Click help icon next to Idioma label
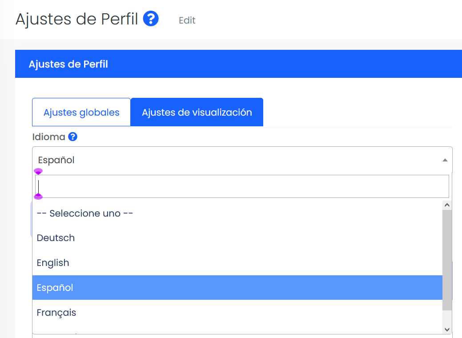 click(x=72, y=137)
